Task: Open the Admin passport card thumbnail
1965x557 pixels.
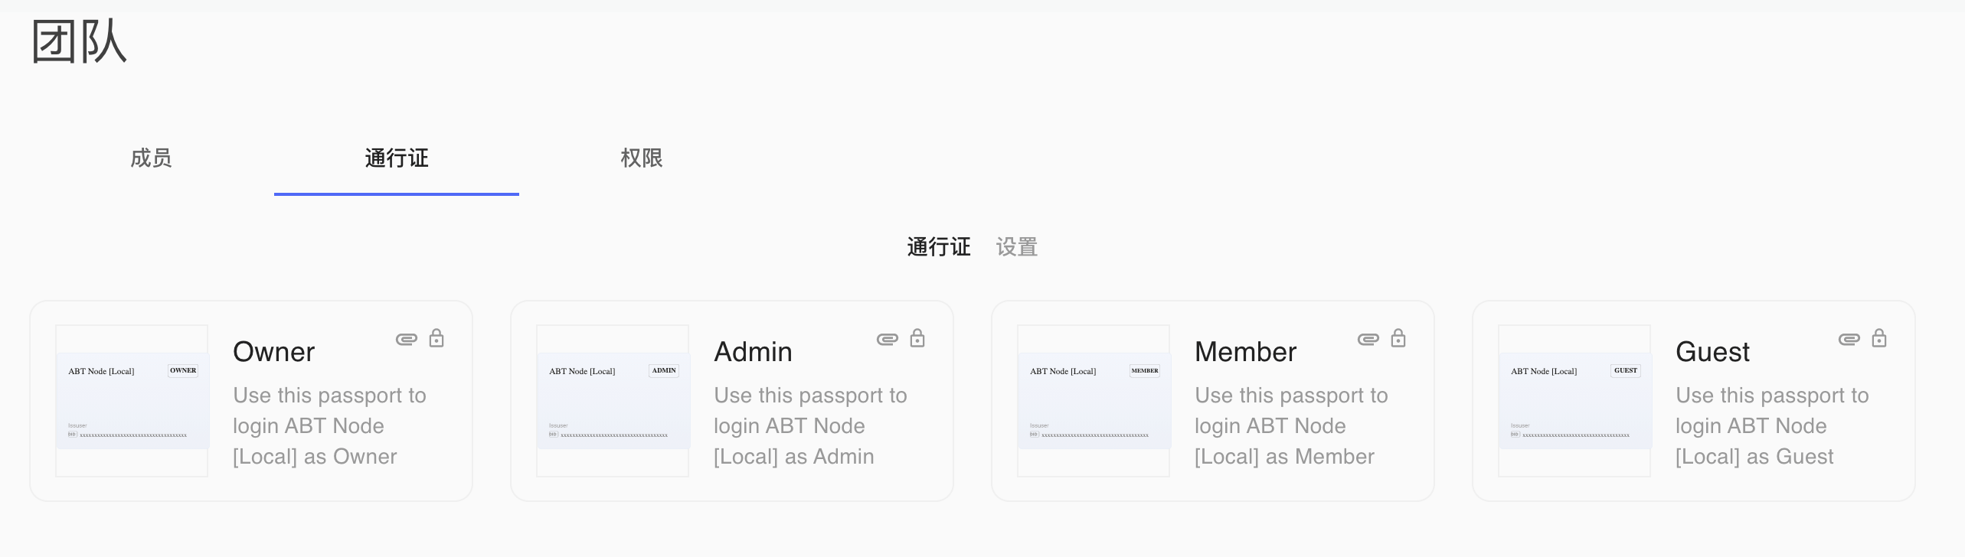Action: coord(613,401)
